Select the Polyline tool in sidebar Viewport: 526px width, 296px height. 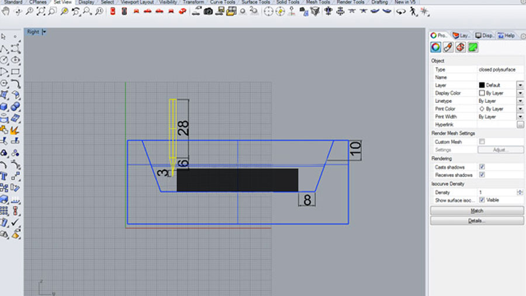[4, 49]
